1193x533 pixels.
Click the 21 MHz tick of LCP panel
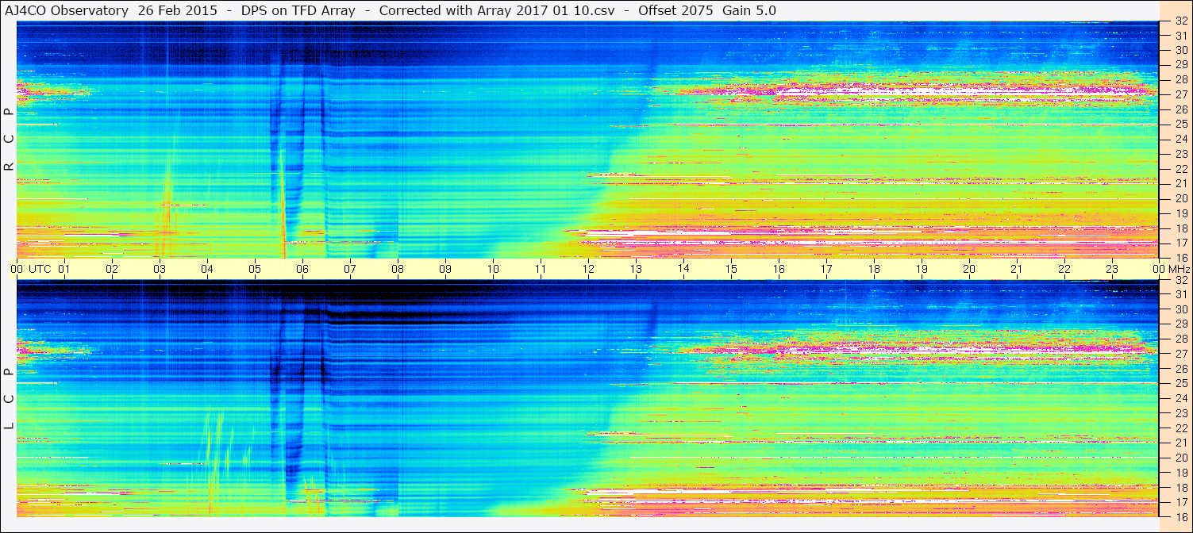point(1181,443)
